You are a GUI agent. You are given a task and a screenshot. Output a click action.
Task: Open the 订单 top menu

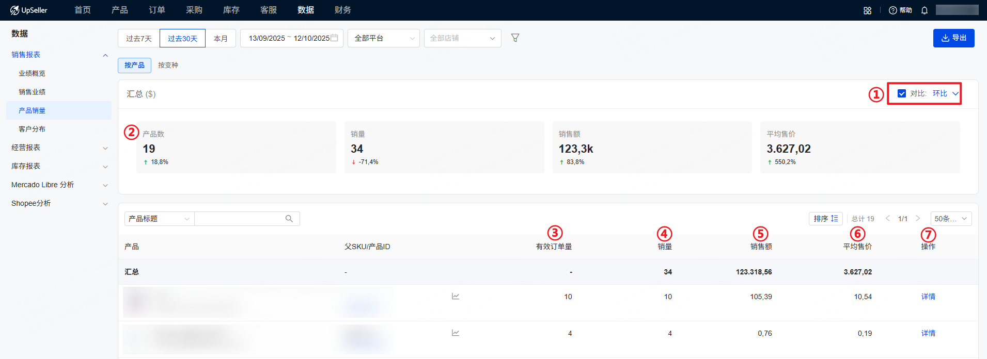pyautogui.click(x=157, y=10)
